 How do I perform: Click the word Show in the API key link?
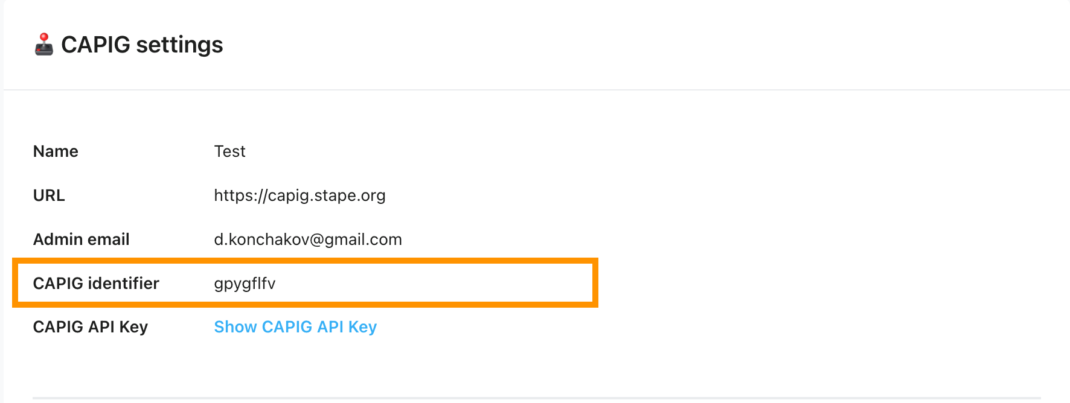(x=235, y=327)
